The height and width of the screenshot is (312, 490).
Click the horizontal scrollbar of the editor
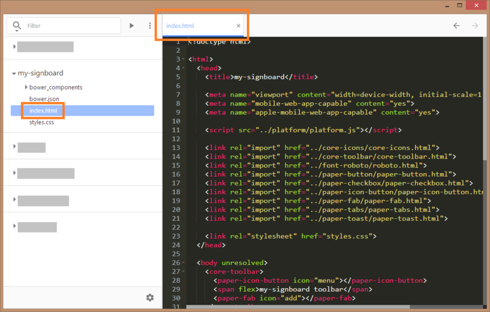298,307
